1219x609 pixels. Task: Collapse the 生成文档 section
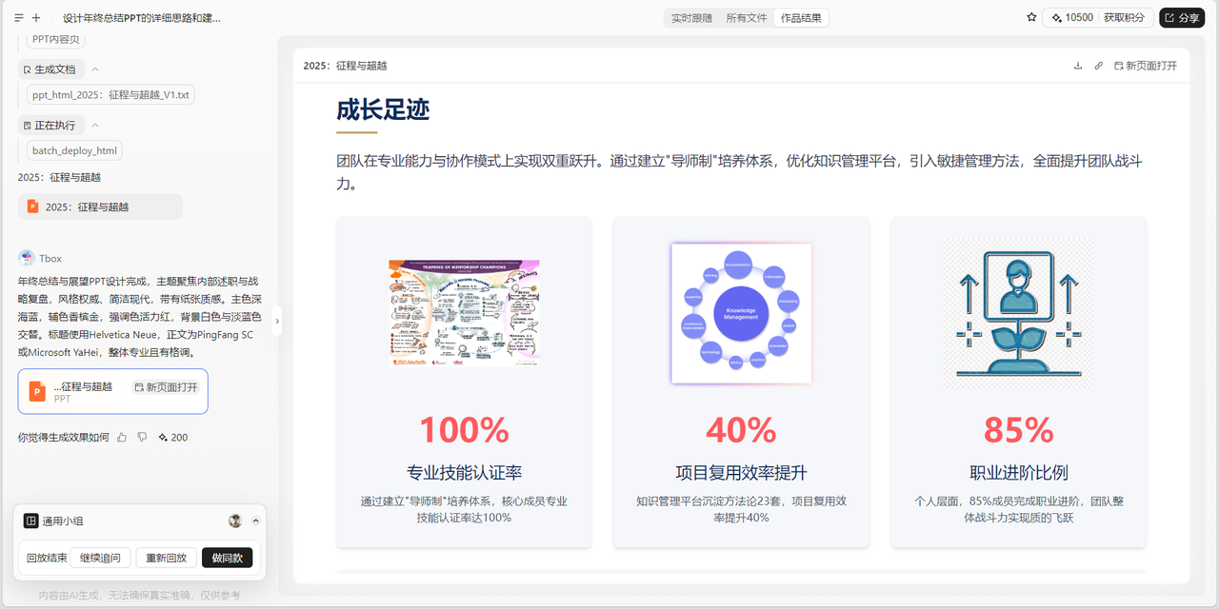pyautogui.click(x=95, y=69)
